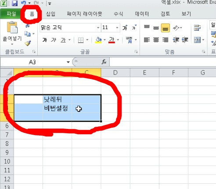Open the Name Box dropdown arrow

click(68, 62)
